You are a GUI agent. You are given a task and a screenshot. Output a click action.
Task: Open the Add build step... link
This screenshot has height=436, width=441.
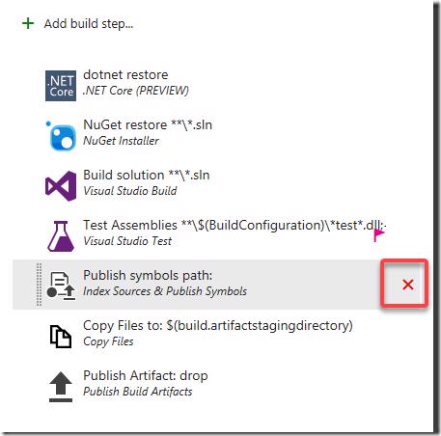[x=89, y=24]
